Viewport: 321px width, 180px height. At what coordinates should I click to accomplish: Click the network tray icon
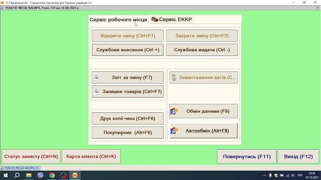[287, 175]
